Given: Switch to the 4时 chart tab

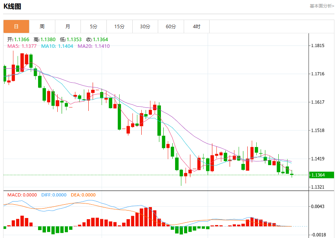Looking at the screenshot, I should point(197,27).
